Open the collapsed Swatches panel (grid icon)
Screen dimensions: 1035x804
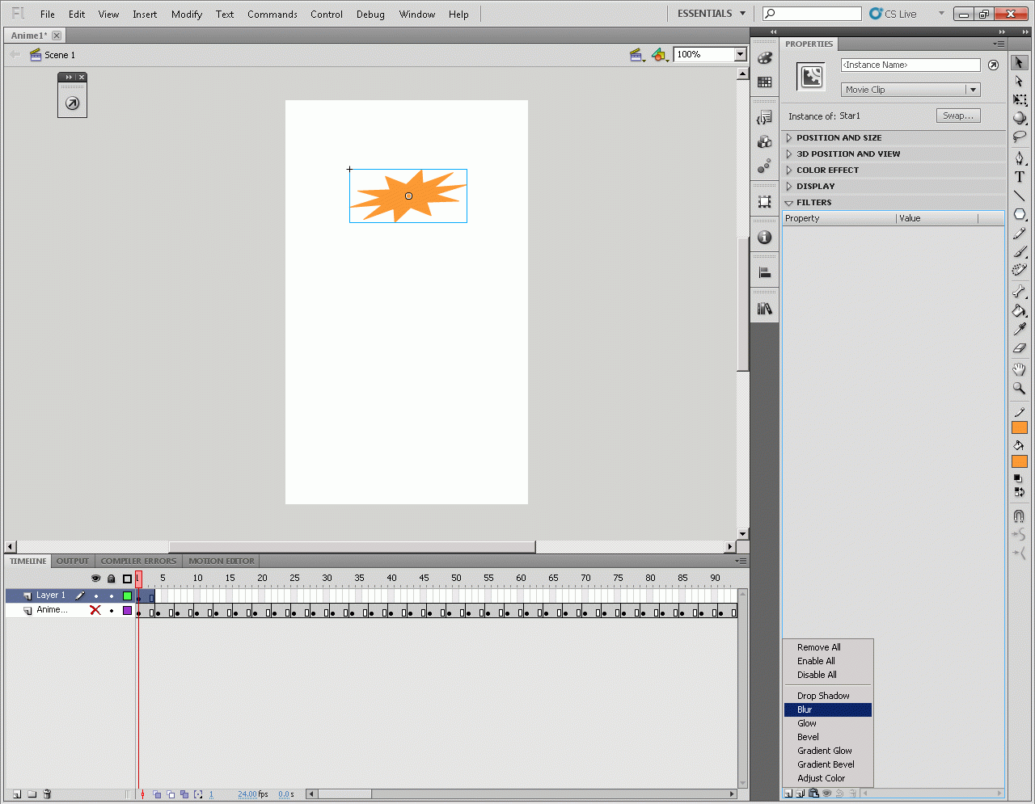coord(765,82)
